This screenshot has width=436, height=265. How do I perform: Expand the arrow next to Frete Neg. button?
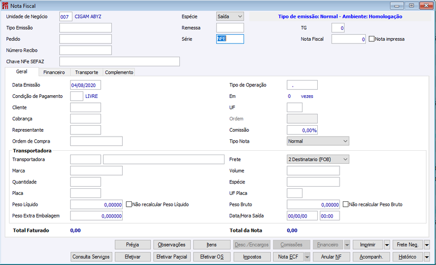click(x=427, y=245)
